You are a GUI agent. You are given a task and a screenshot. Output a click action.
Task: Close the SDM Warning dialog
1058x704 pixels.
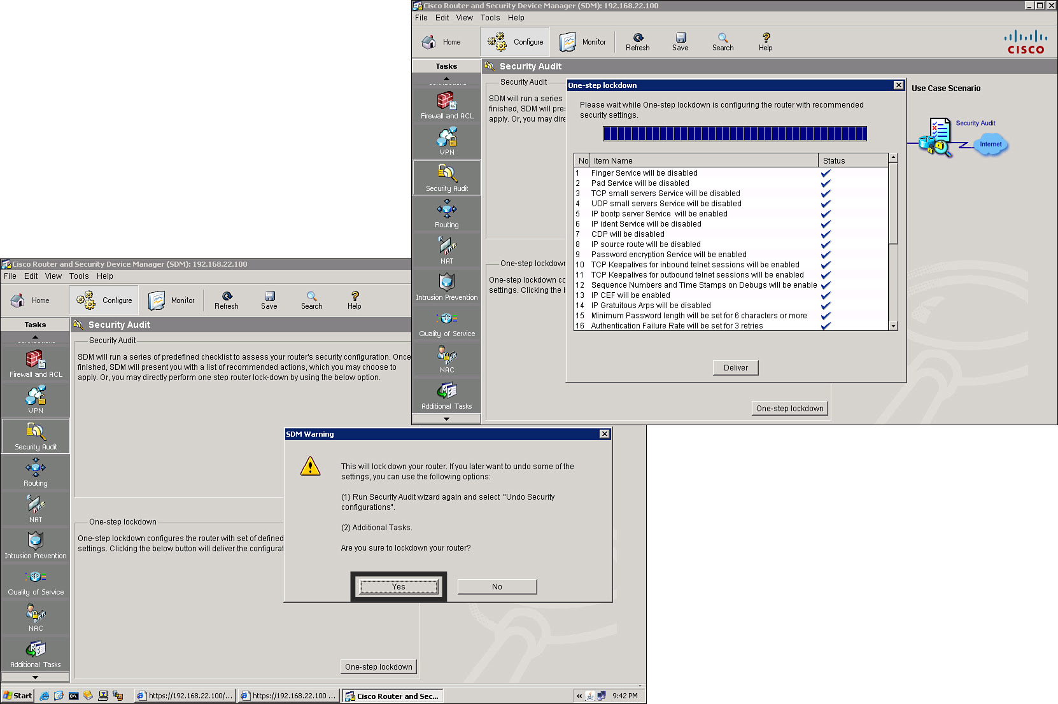[x=605, y=434]
